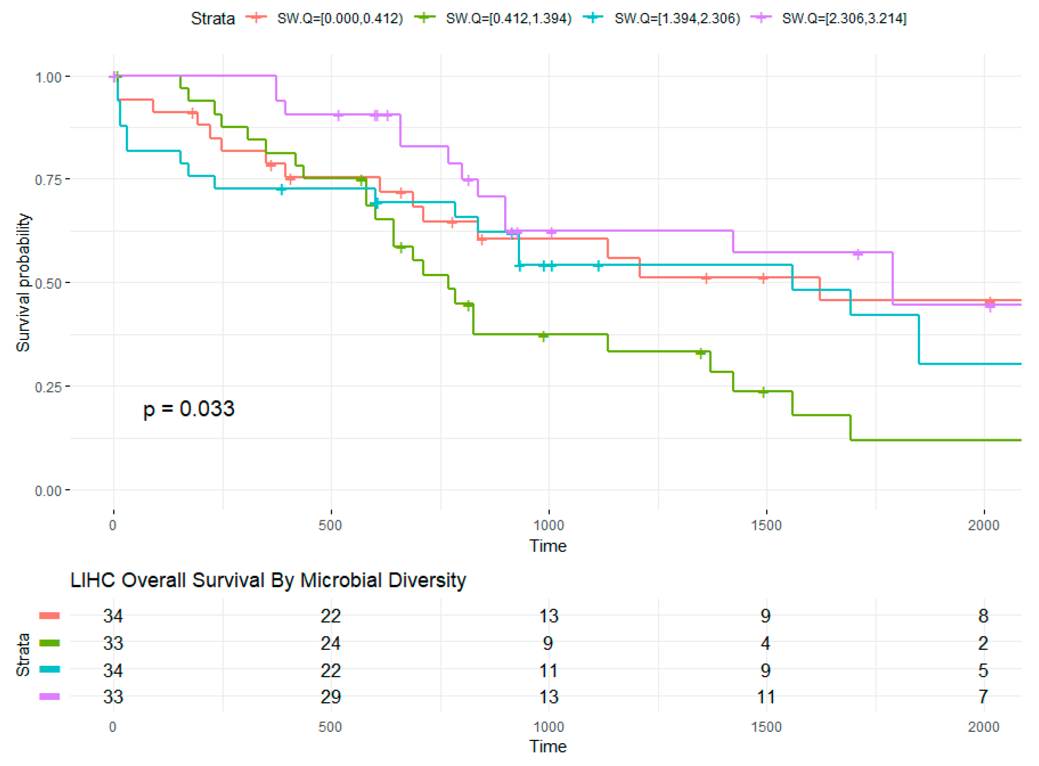
Task: Click the 1000 tick on survival plot x-axis
Action: click(x=549, y=525)
